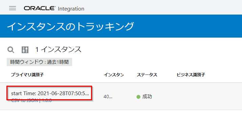242x127 pixels.
Task: Click the インスタンスのトラッキング page title
Action: tap(70, 26)
